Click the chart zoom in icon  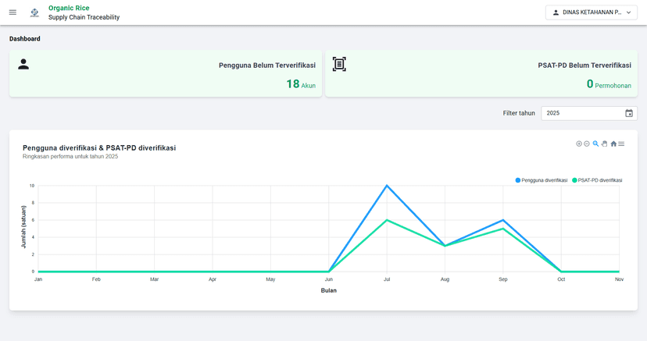pyautogui.click(x=579, y=144)
